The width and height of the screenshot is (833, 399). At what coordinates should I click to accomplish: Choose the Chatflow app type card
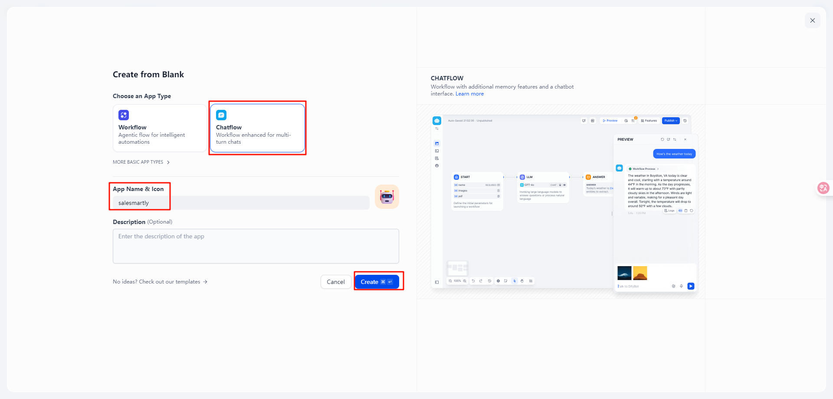pyautogui.click(x=257, y=128)
